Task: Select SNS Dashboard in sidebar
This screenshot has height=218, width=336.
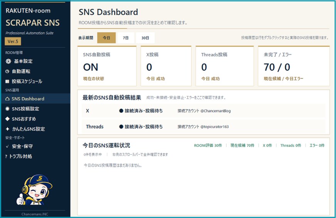Action: coord(35,99)
